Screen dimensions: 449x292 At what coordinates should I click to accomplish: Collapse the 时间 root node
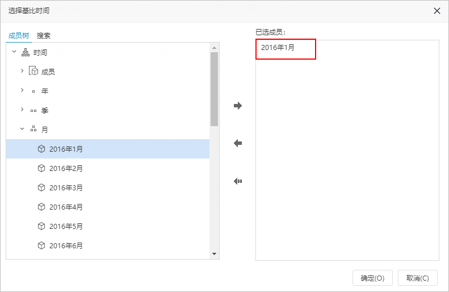click(x=14, y=52)
